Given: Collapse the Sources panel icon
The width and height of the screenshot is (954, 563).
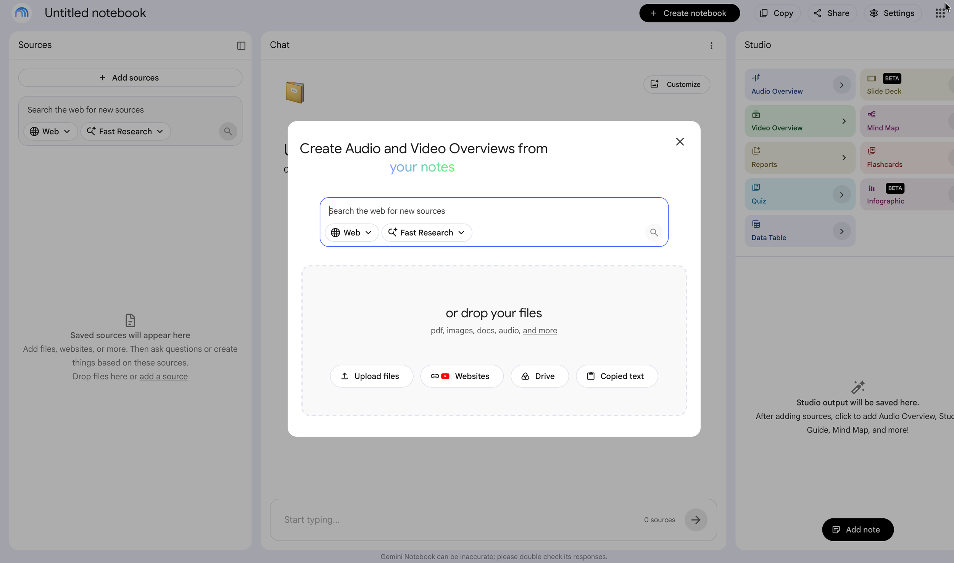Looking at the screenshot, I should pos(241,45).
